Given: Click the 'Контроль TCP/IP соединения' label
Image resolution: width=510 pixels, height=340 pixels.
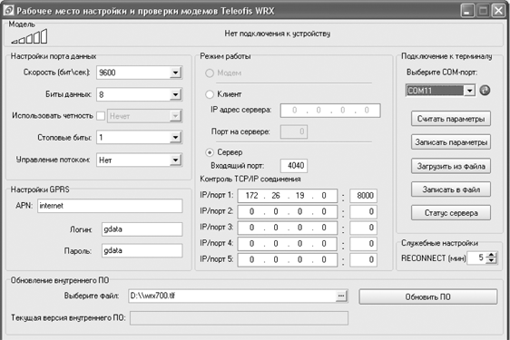Looking at the screenshot, I should pyautogui.click(x=250, y=180).
